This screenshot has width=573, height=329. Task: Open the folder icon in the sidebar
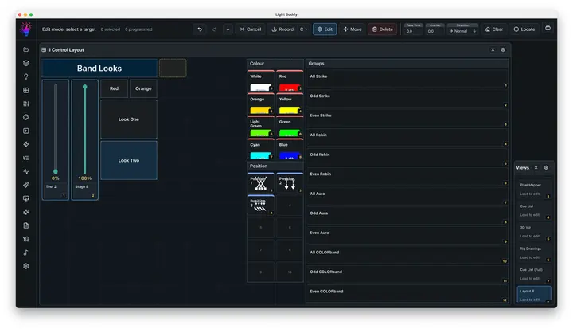[26, 49]
